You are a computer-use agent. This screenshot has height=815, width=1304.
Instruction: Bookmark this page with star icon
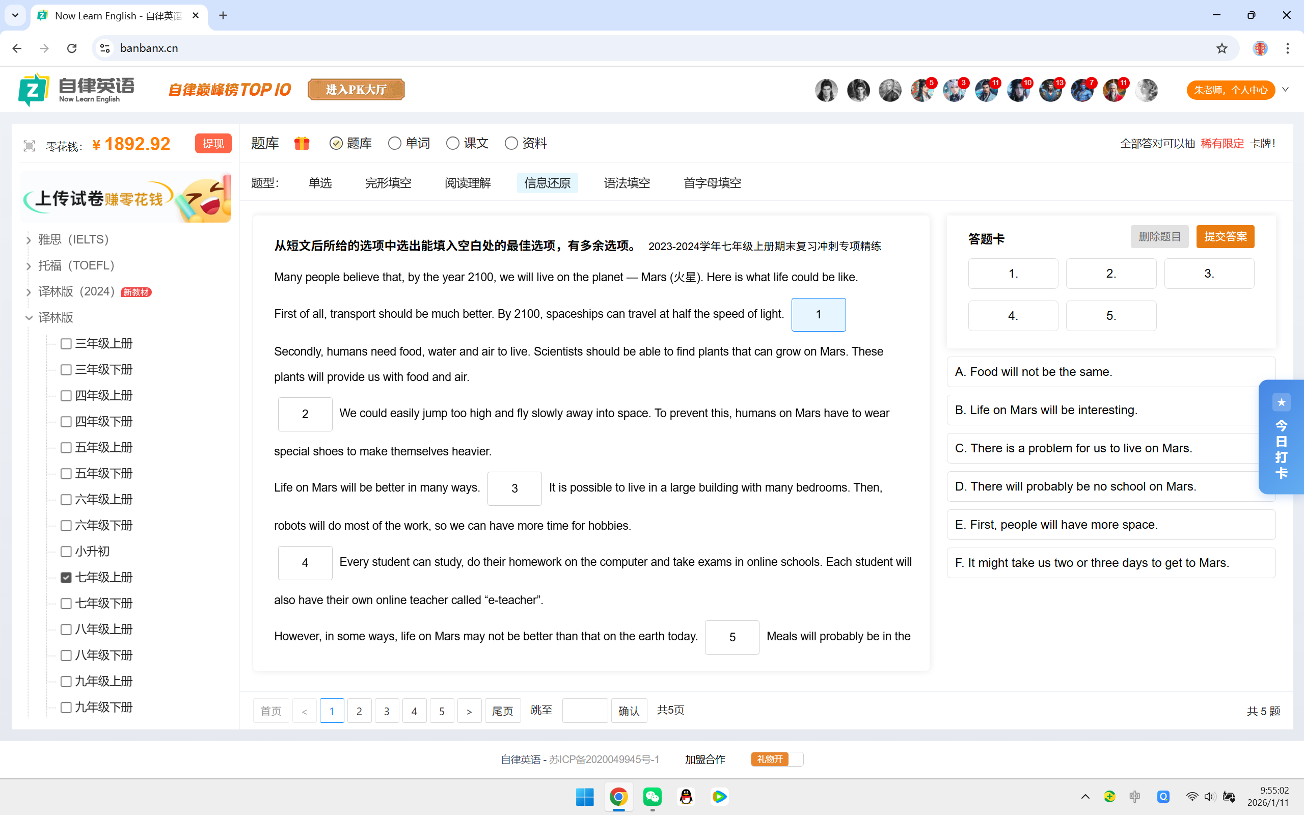(1221, 48)
